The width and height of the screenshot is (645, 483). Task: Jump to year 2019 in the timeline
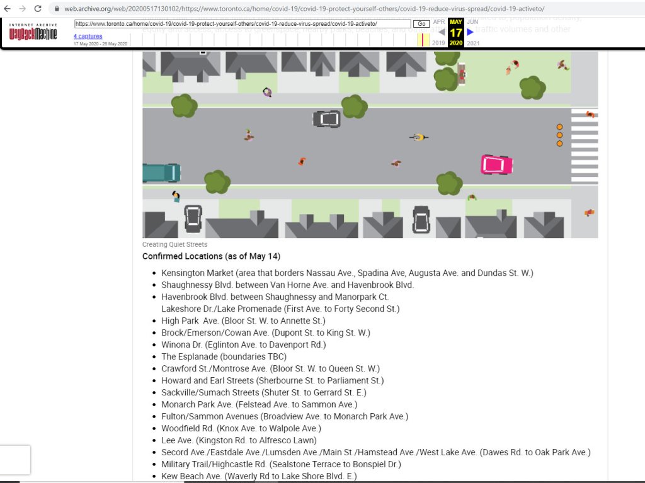pyautogui.click(x=438, y=43)
